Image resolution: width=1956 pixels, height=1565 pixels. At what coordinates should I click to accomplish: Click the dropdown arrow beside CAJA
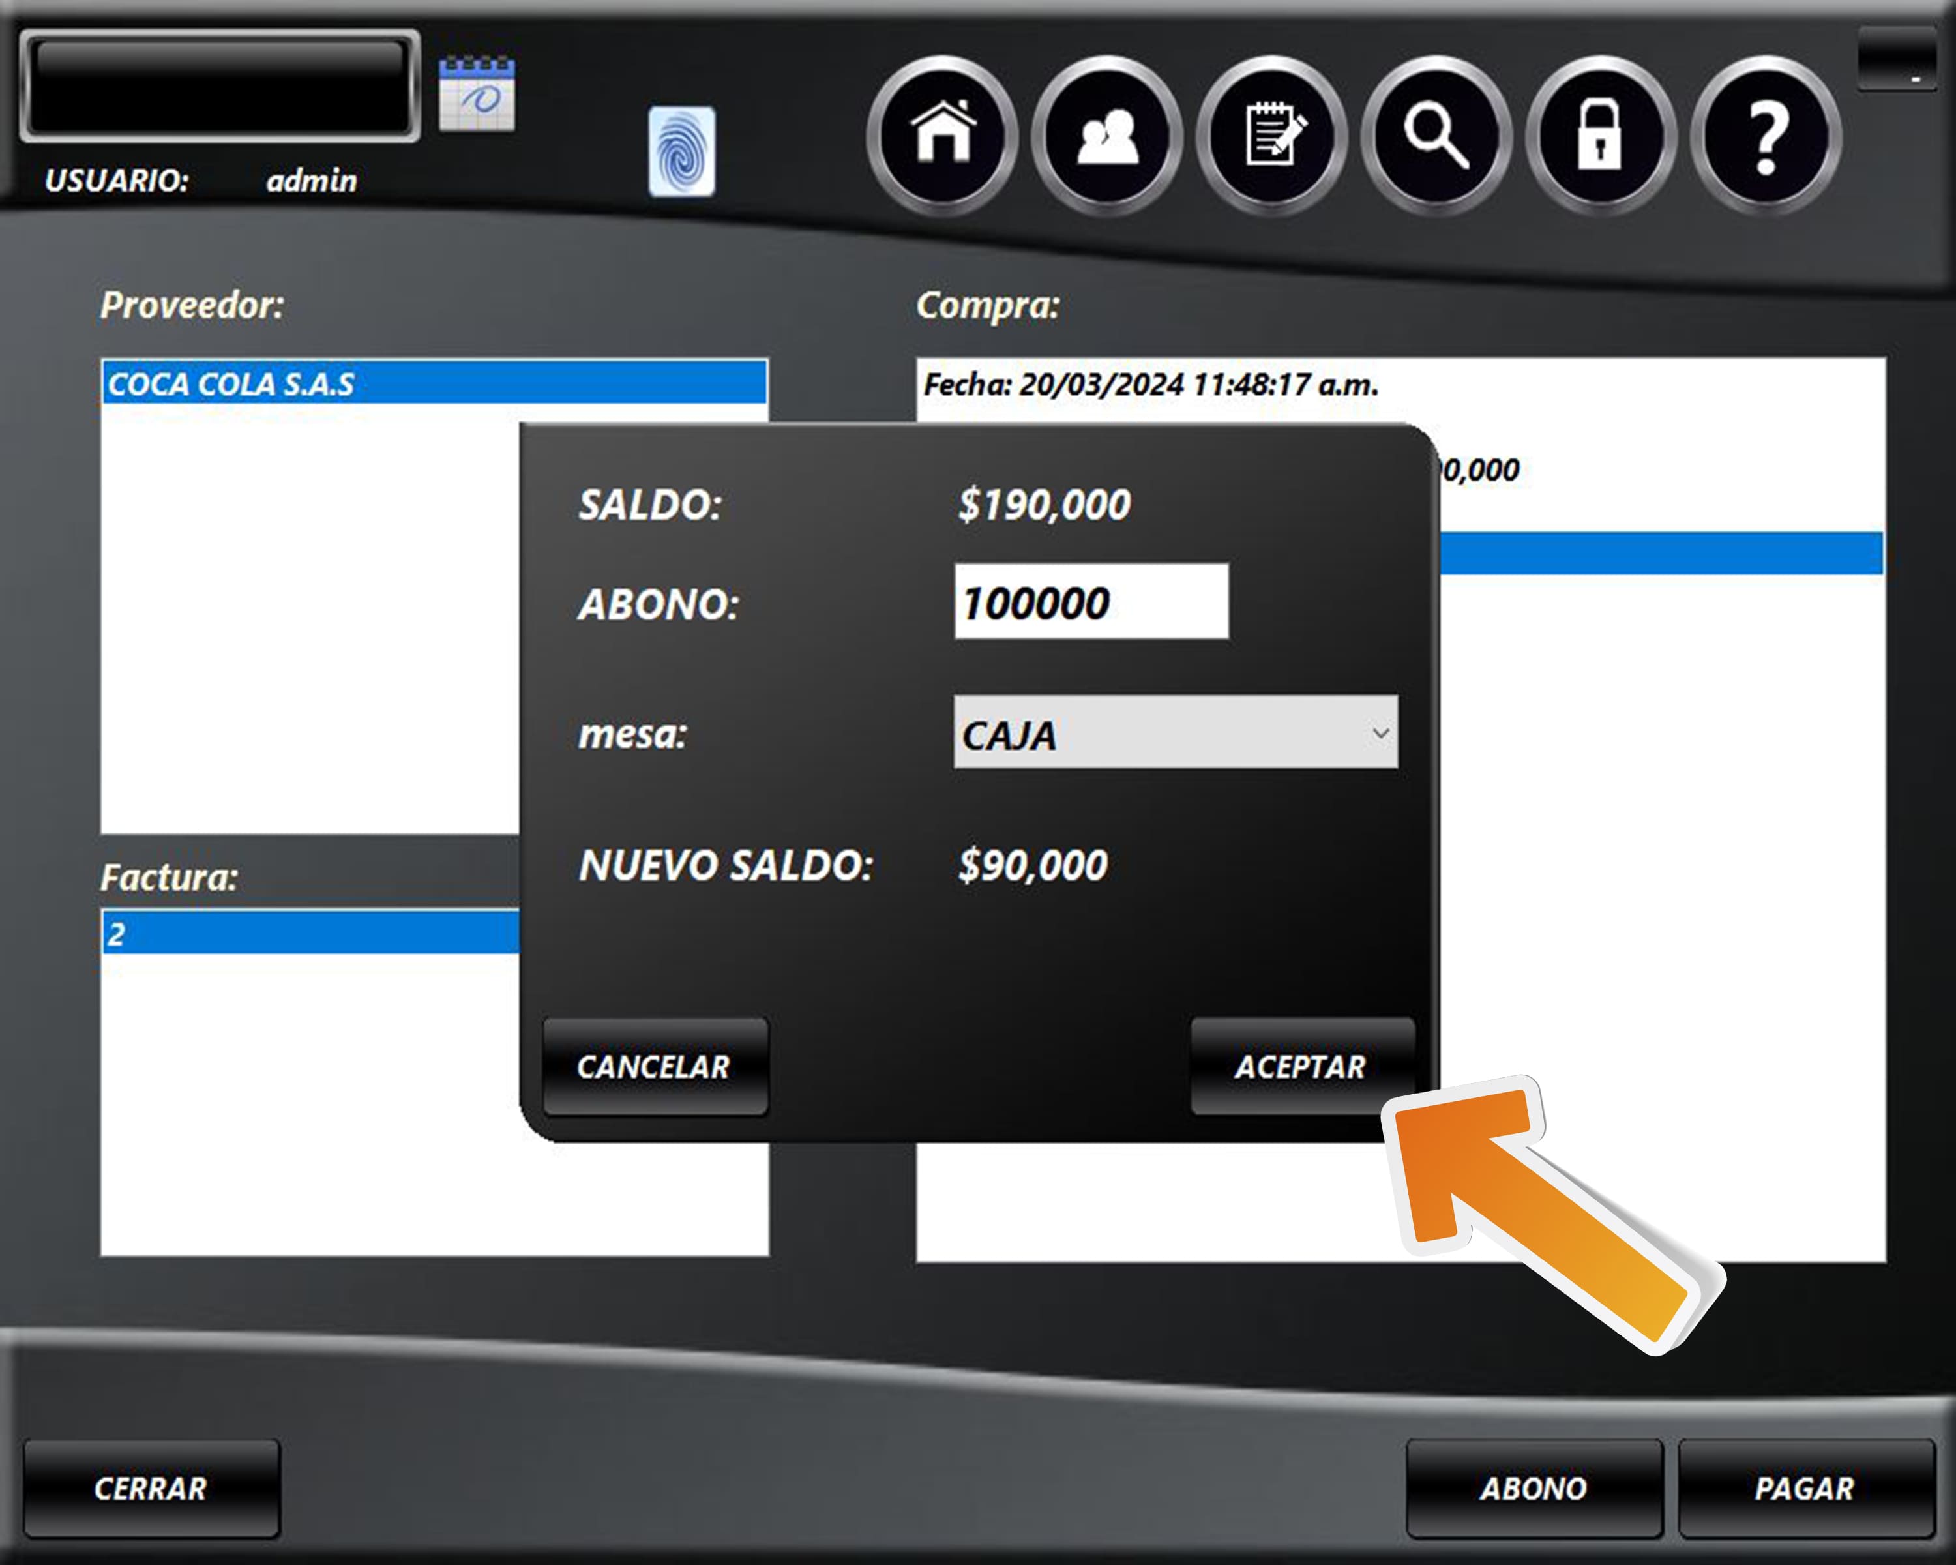[1380, 732]
